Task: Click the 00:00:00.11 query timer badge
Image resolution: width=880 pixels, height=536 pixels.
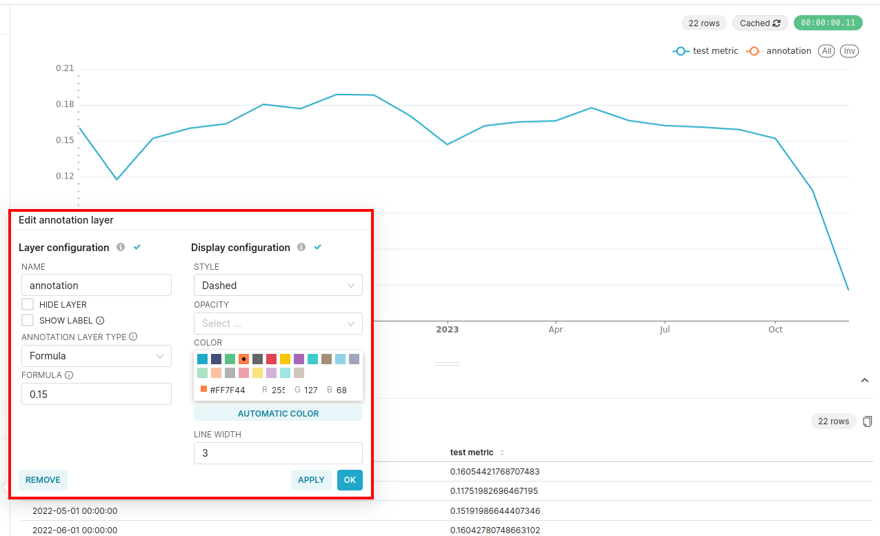Action: click(828, 23)
